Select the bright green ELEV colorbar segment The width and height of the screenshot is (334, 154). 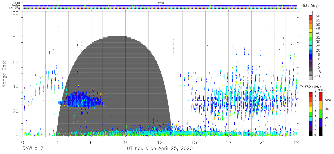[x=311, y=39]
